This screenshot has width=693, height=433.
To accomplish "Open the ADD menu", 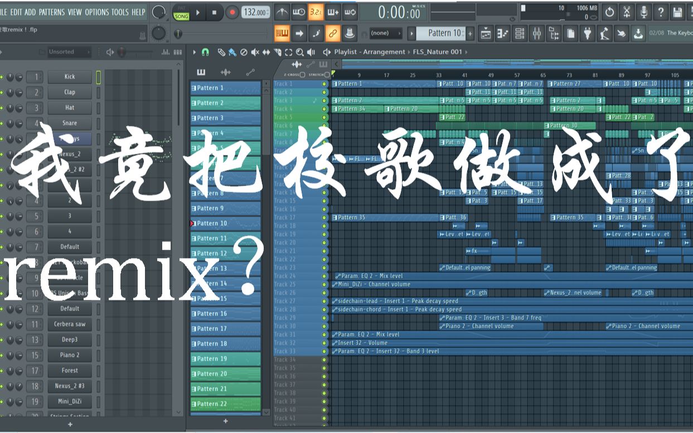I will pyautogui.click(x=30, y=12).
